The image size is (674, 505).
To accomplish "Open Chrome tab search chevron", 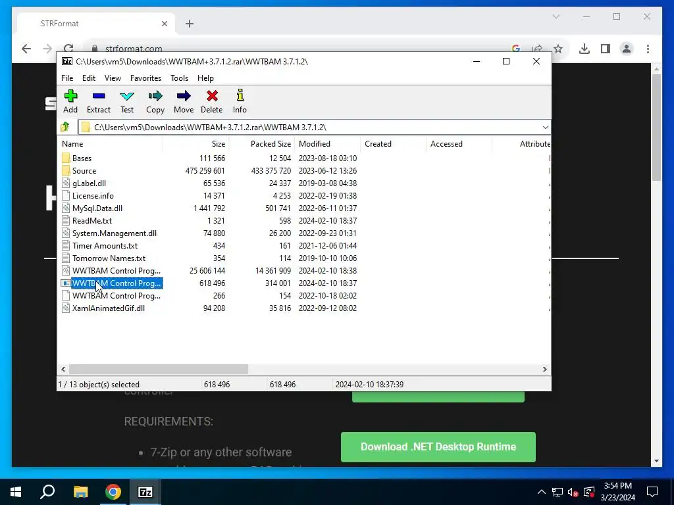I will (556, 16).
